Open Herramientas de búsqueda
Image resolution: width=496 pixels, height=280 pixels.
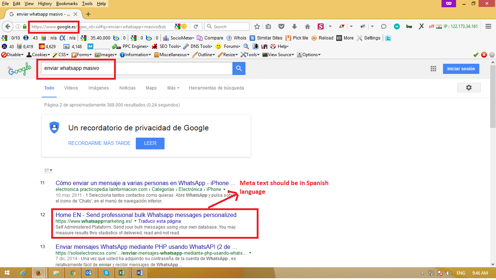pos(216,88)
